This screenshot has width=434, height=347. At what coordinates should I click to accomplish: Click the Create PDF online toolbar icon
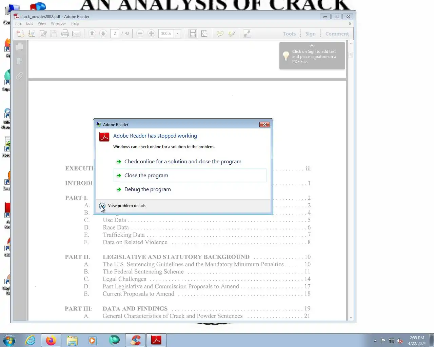click(x=20, y=34)
